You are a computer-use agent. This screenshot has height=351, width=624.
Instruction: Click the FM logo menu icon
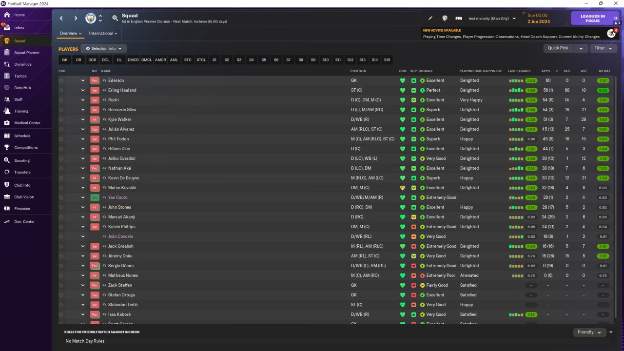(x=459, y=19)
